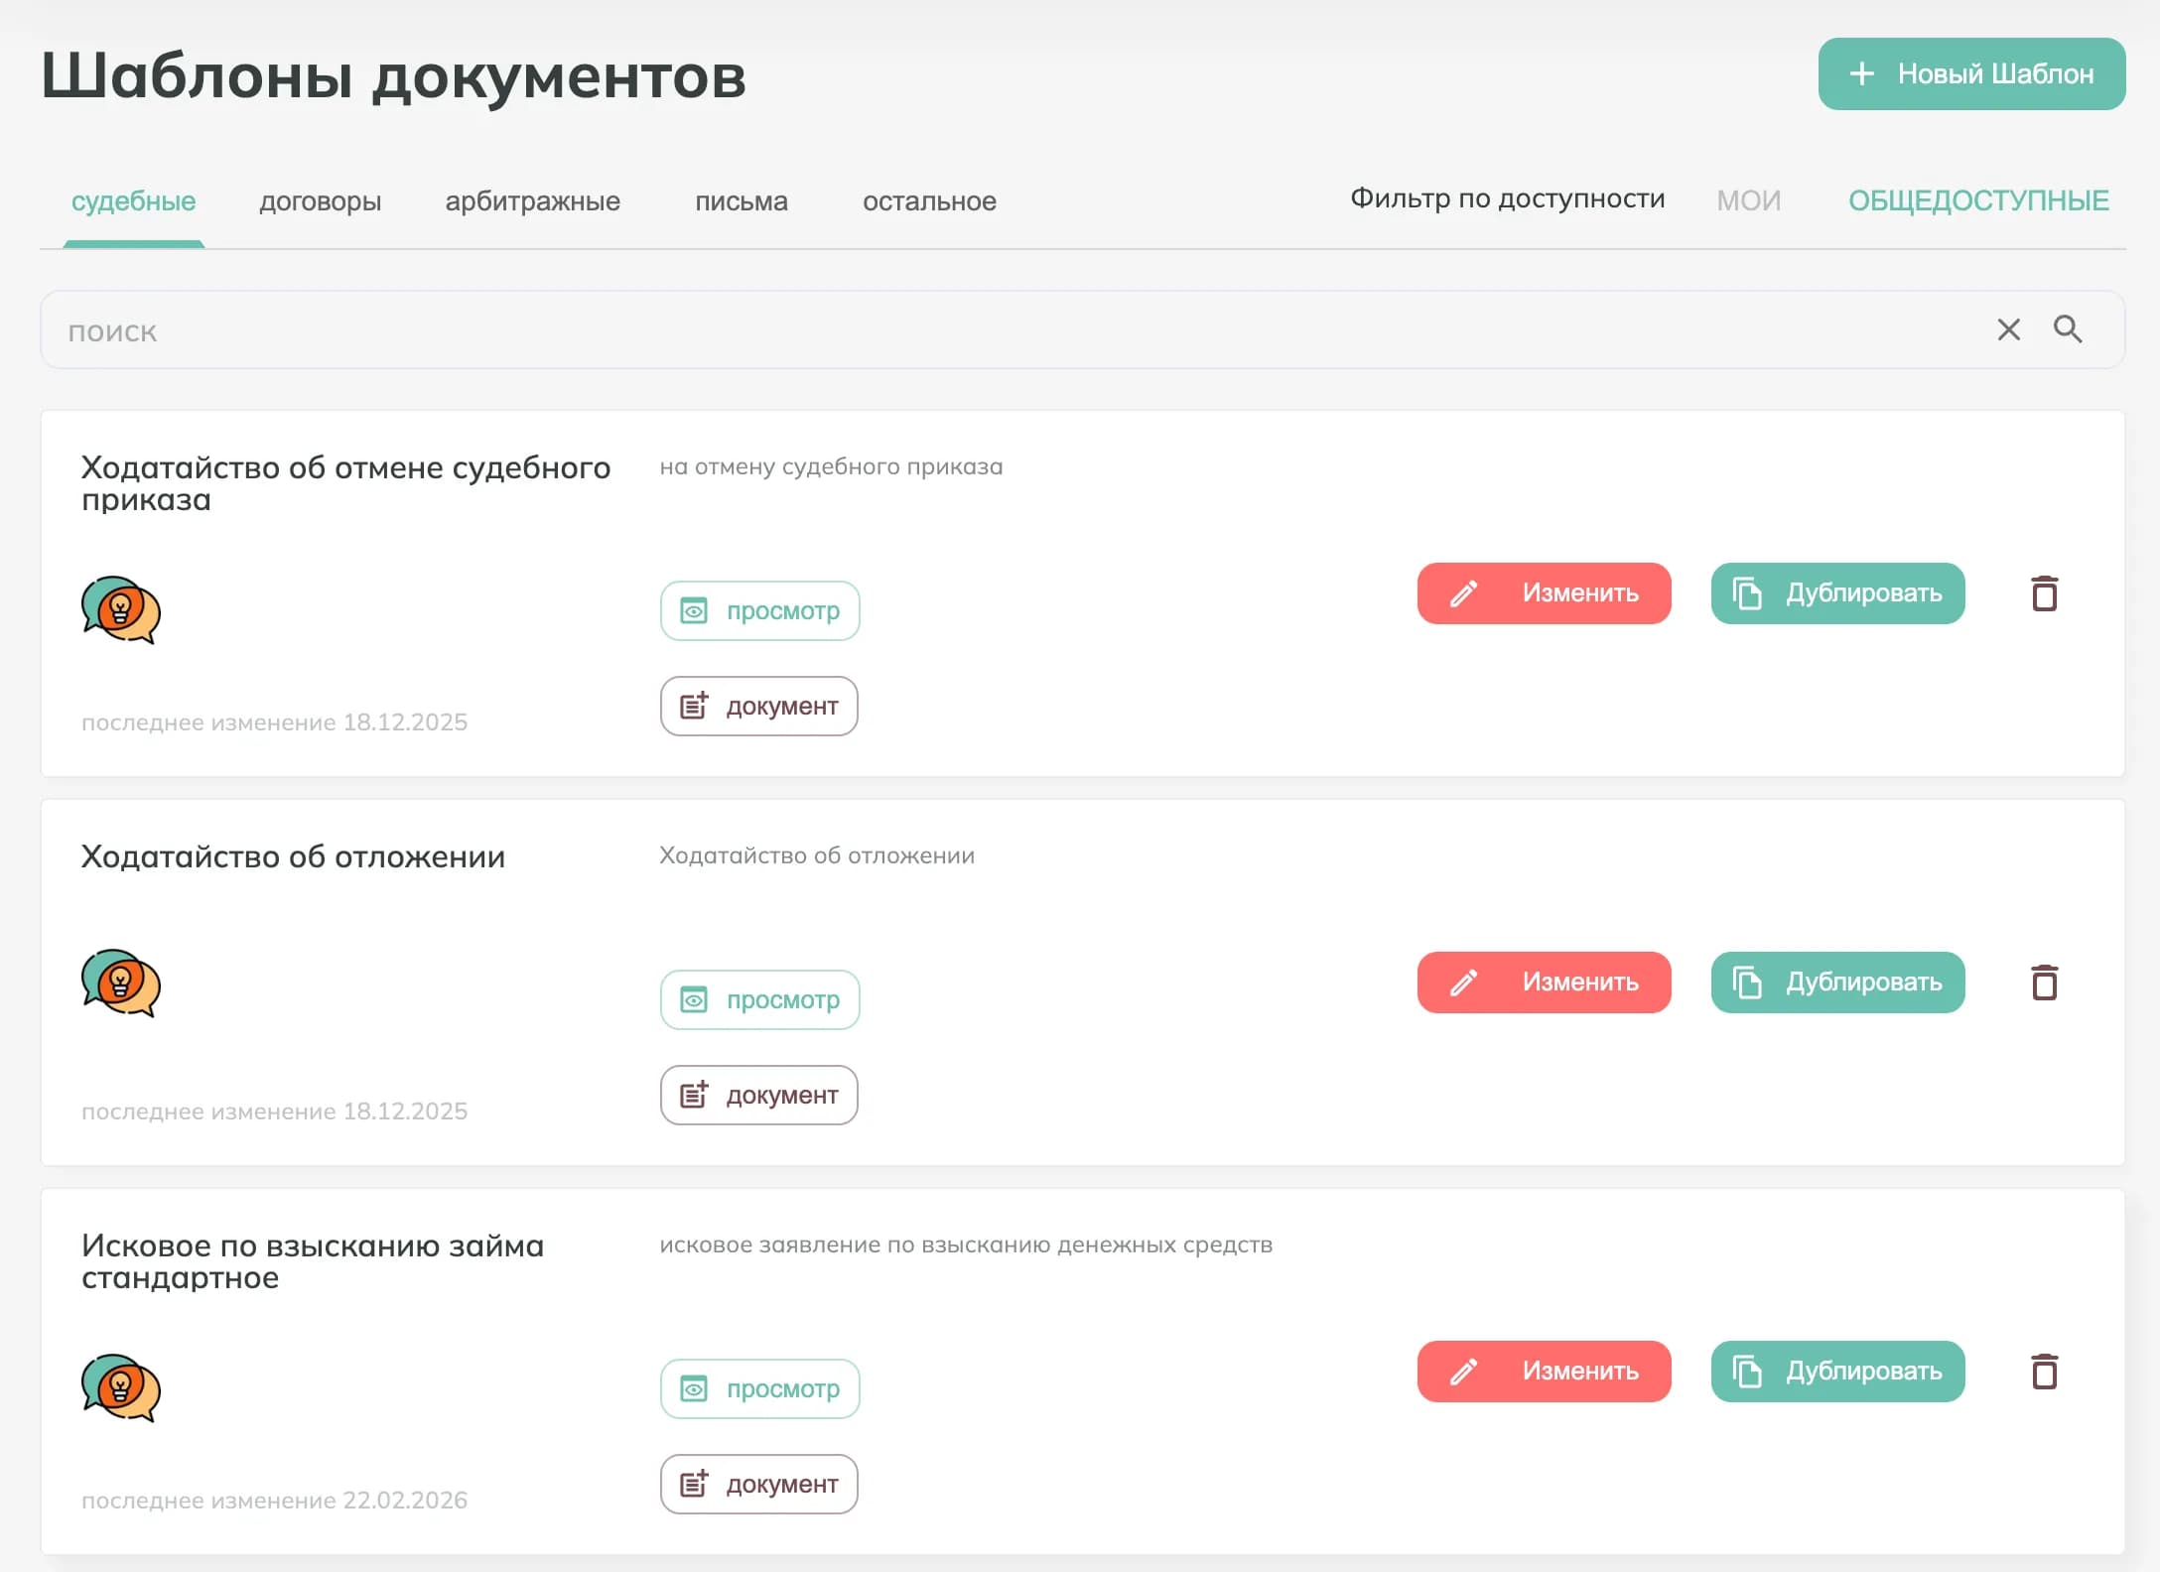
Task: Select the письма tab
Action: coord(742,201)
